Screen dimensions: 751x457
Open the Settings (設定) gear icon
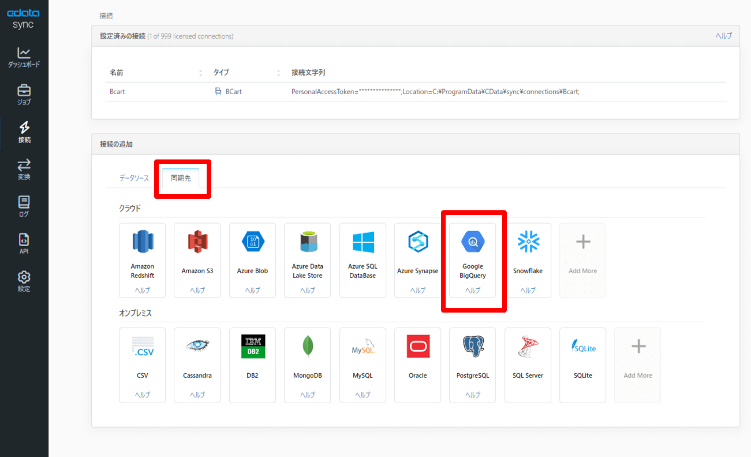pos(24,281)
